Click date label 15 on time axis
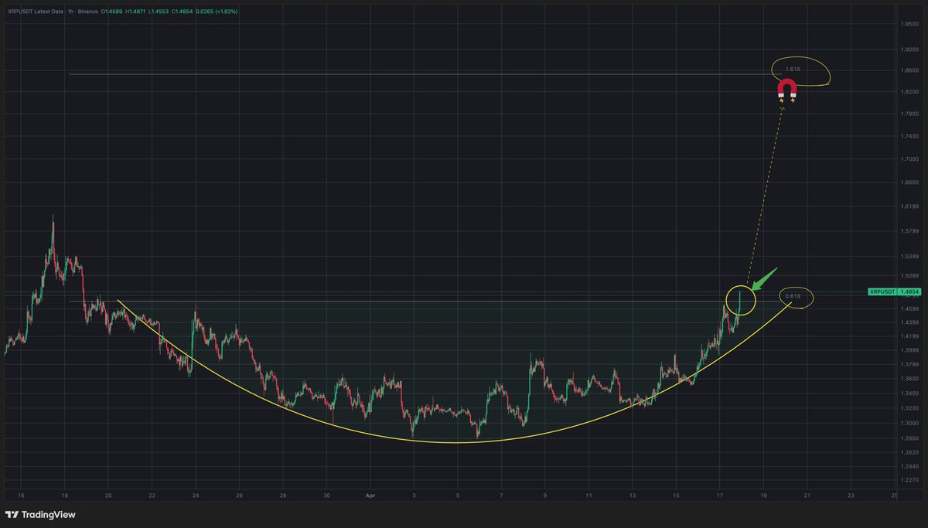The height and width of the screenshot is (528, 928). [677, 495]
